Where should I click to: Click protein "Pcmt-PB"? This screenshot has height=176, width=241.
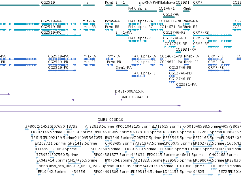[114, 62]
